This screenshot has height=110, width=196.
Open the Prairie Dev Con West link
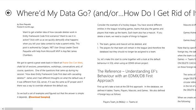(x=72, y=63)
